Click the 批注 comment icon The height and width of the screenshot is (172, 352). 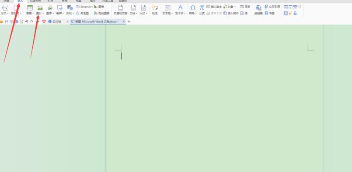[x=155, y=8]
